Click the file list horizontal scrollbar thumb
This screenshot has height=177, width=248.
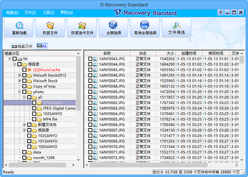[x=148, y=165]
